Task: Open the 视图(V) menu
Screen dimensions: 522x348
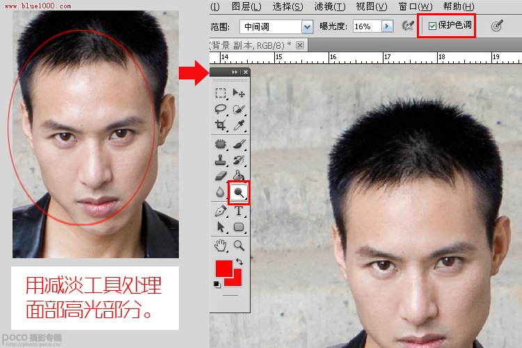Action: pyautogui.click(x=371, y=6)
